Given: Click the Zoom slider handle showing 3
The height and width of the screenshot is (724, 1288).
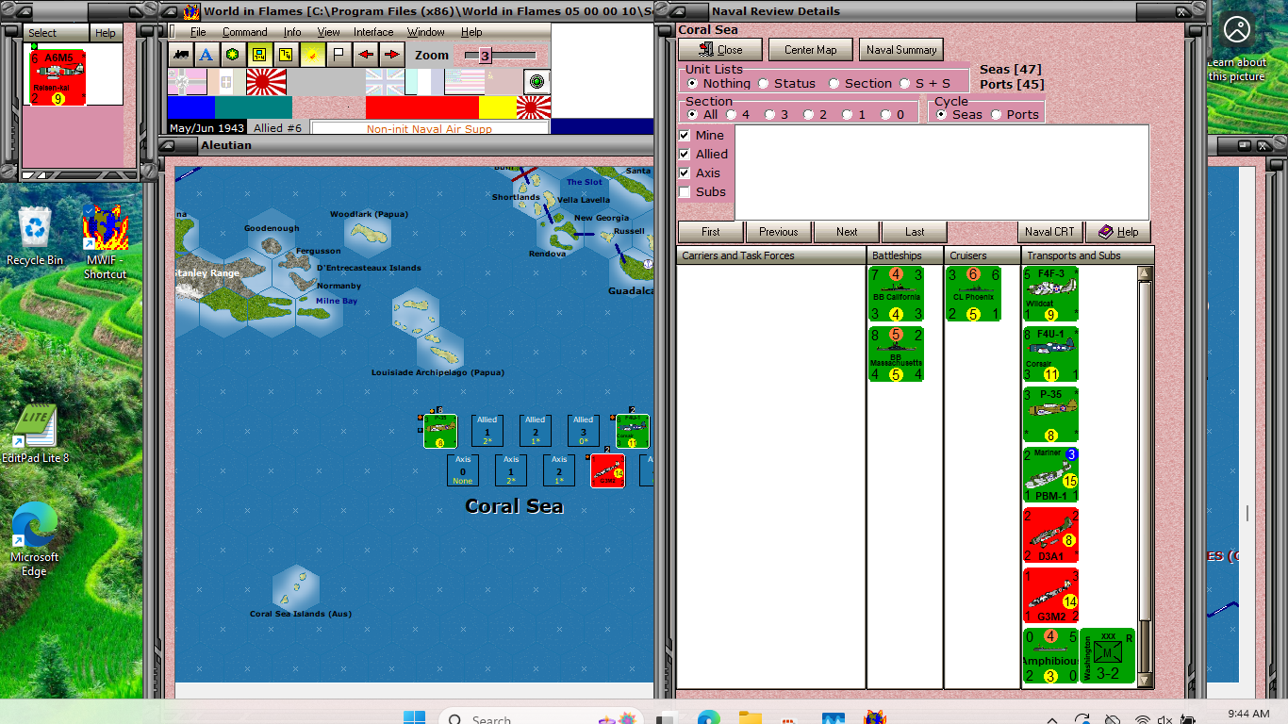Looking at the screenshot, I should (x=485, y=56).
